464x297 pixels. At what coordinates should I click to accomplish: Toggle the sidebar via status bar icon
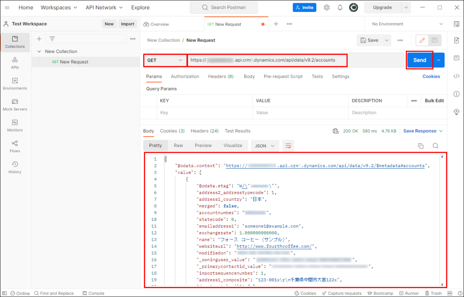coord(5,293)
